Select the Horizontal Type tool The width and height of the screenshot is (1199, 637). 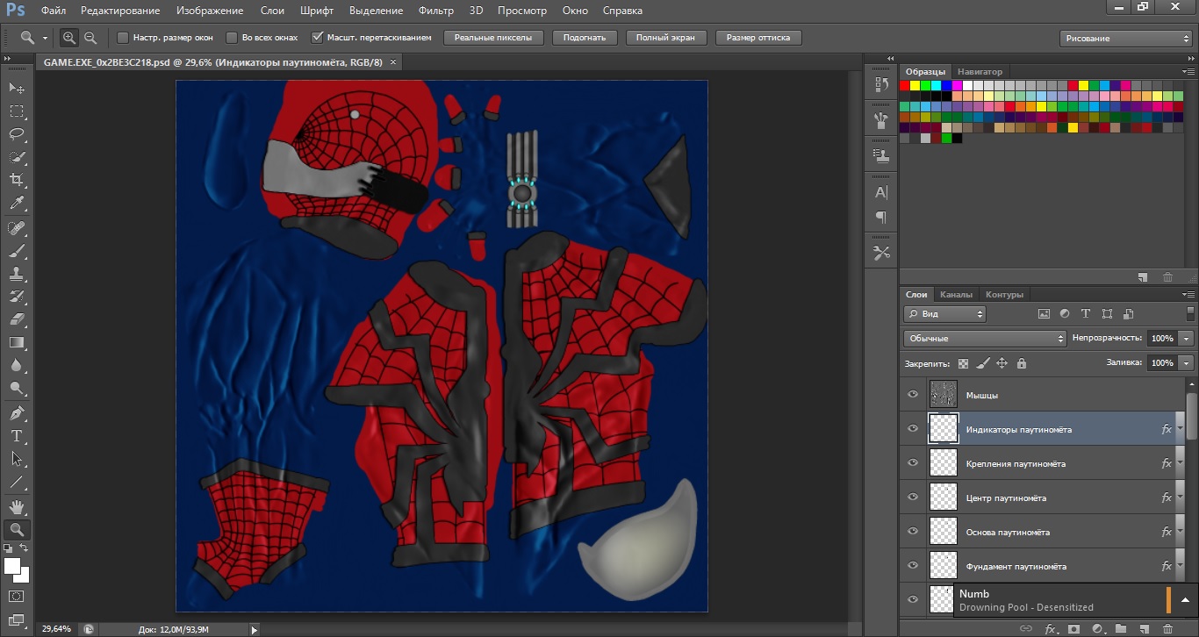coord(17,436)
